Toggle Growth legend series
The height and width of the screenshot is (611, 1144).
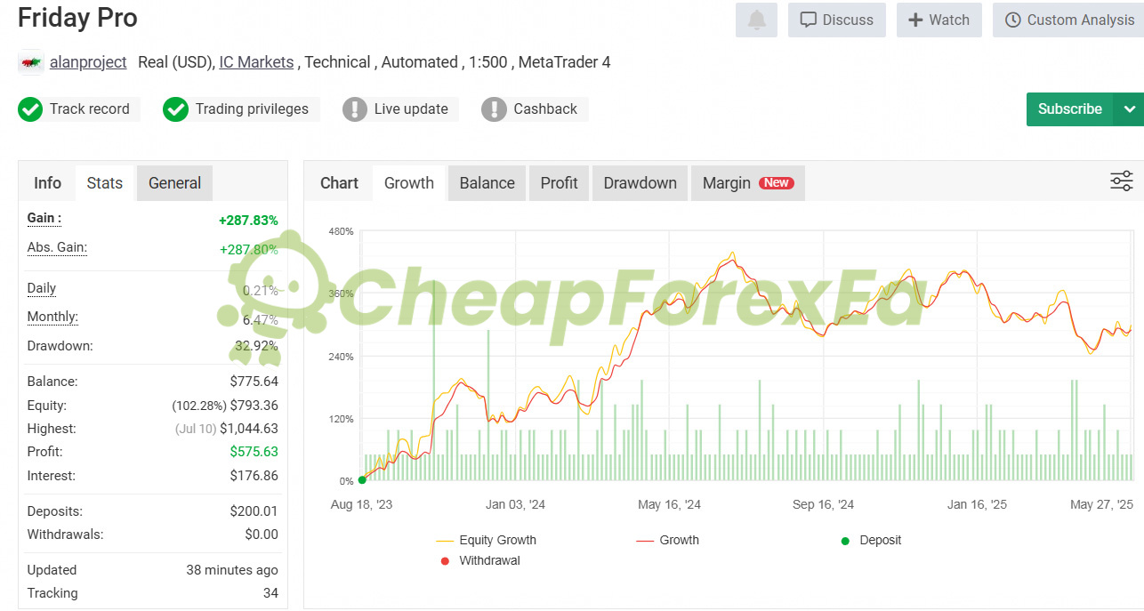(668, 541)
